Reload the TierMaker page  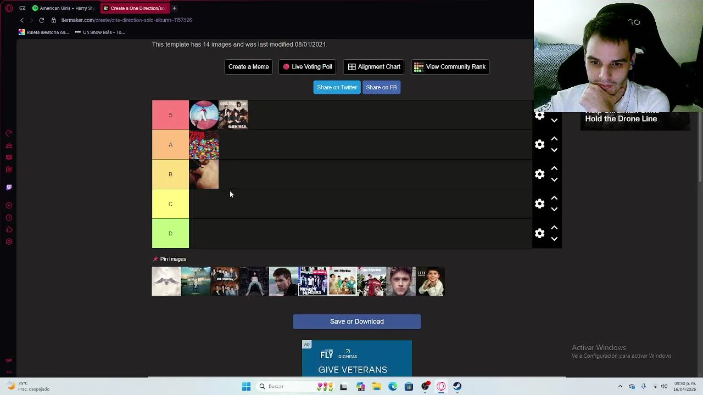click(41, 20)
